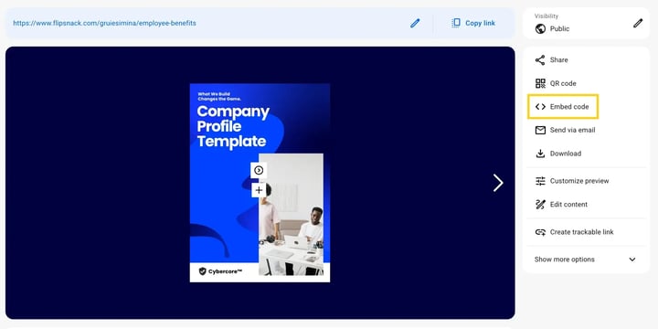Viewport: 658px width, 329px height.
Task: Expand Show more options
Action: pos(586,260)
